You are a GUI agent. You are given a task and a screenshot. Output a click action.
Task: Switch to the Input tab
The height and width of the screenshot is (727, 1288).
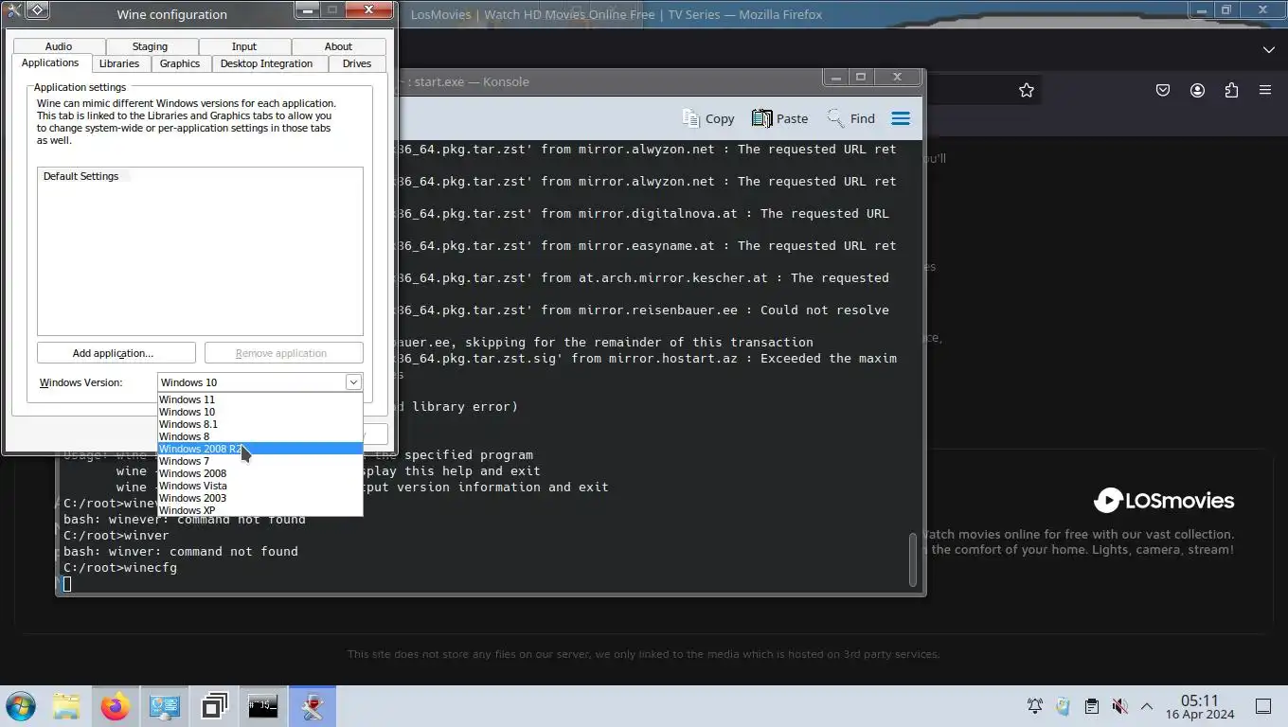pyautogui.click(x=244, y=46)
